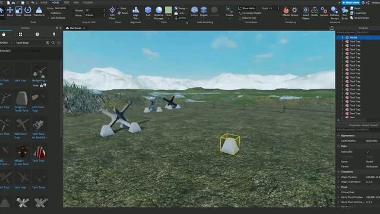
Task: Click the tank trap search field
Action: click(30, 43)
